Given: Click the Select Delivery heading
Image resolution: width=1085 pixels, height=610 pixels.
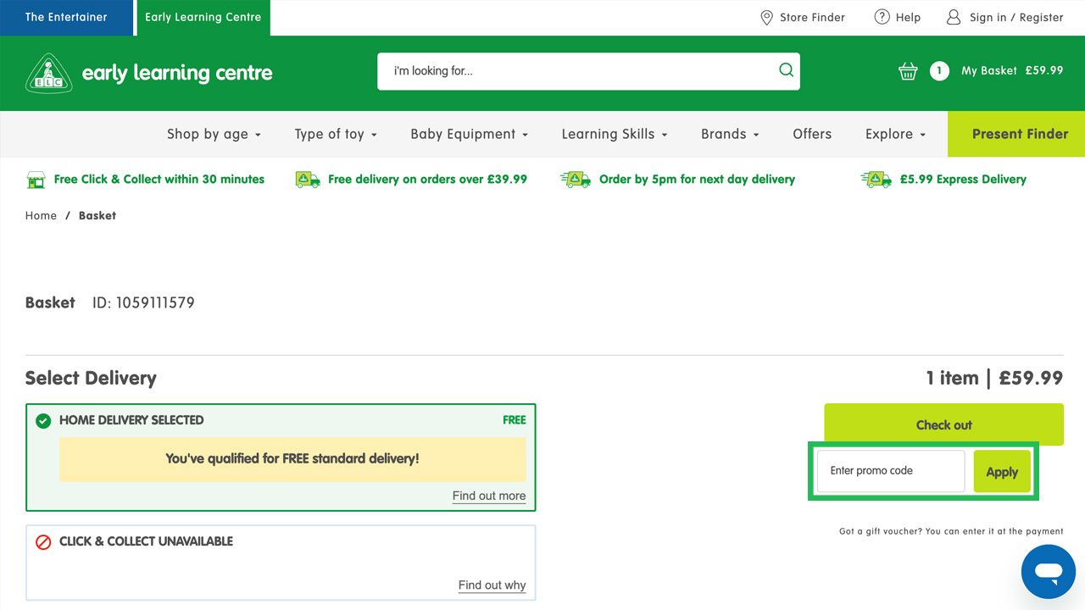Looking at the screenshot, I should pyautogui.click(x=91, y=378).
